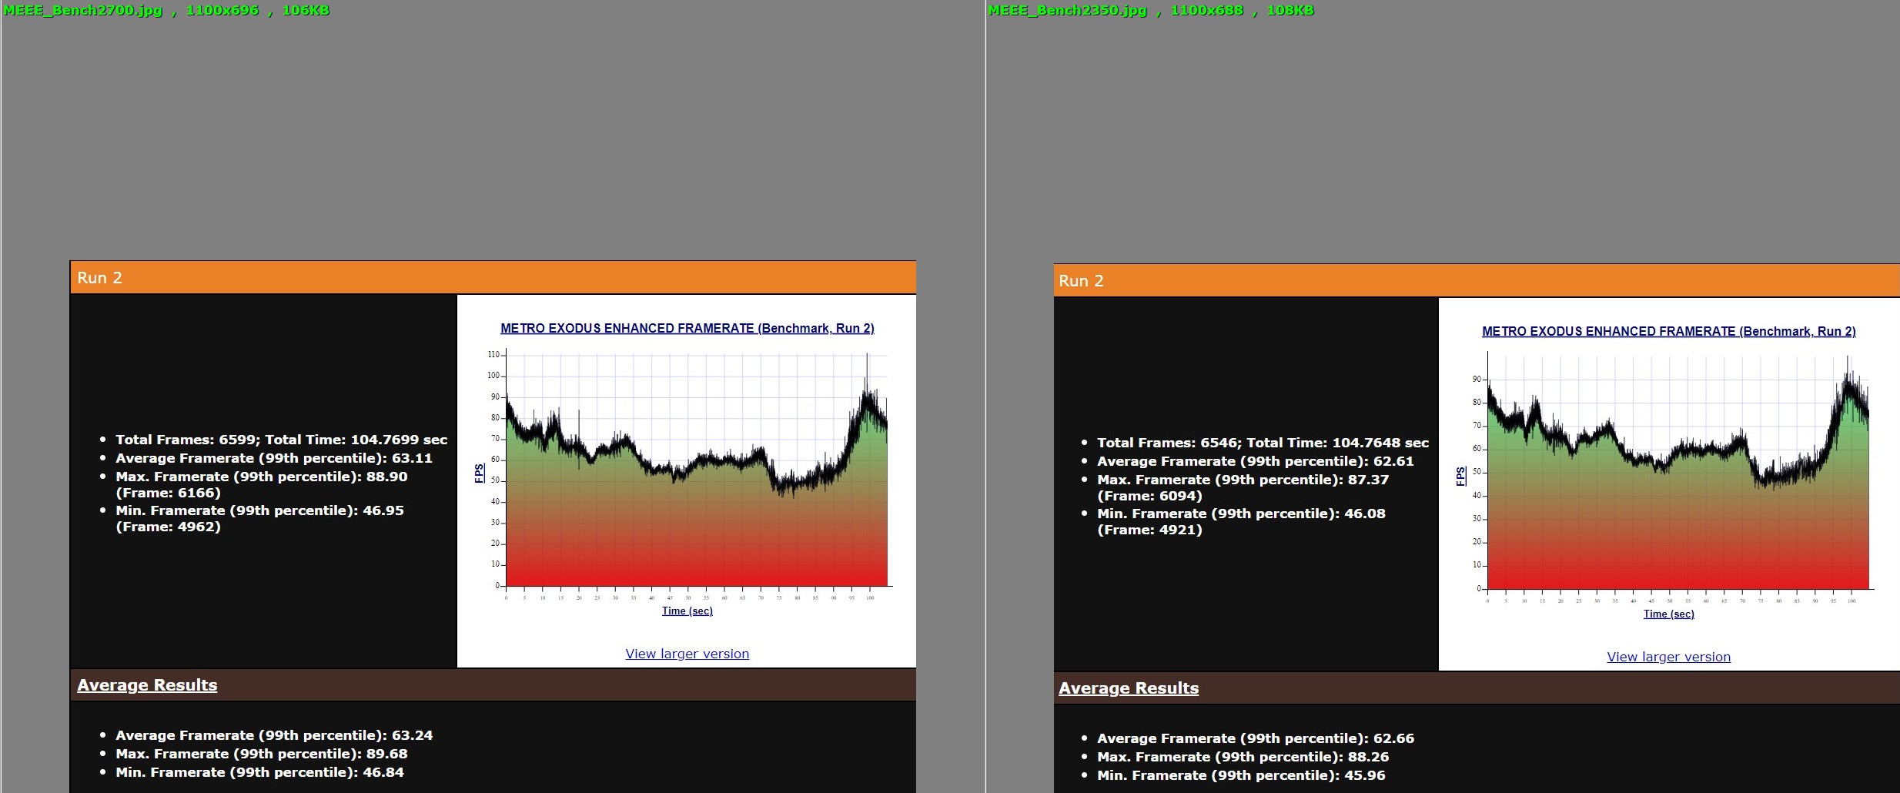The image size is (1900, 793).
Task: Click the right chart 'FPS' axis label
Action: (x=1460, y=476)
